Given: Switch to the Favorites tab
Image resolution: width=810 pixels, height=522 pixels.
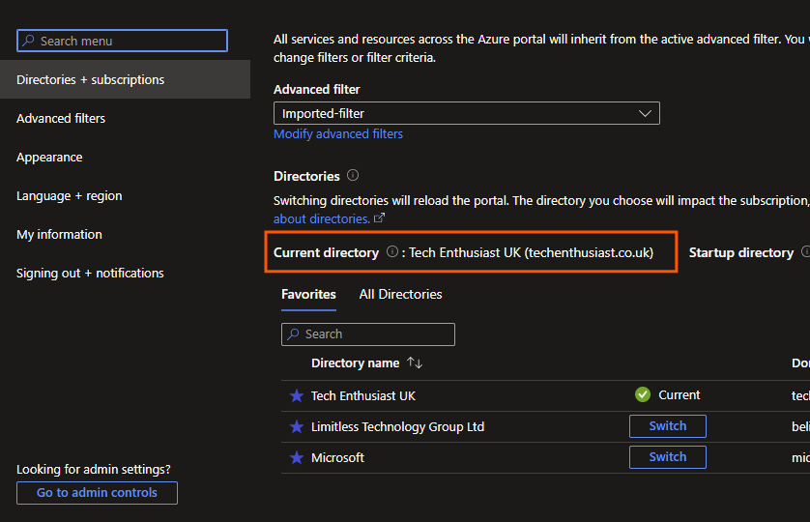Looking at the screenshot, I should pyautogui.click(x=308, y=294).
